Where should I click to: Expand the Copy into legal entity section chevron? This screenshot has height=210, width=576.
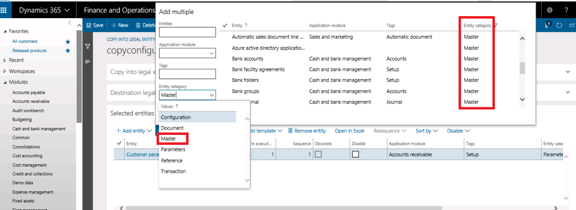click(x=568, y=72)
